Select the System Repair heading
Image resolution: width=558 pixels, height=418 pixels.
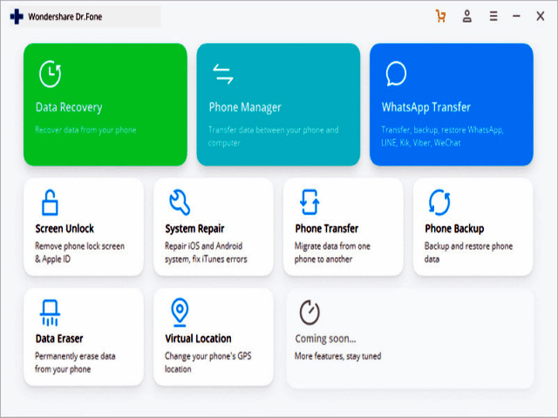pos(194,228)
